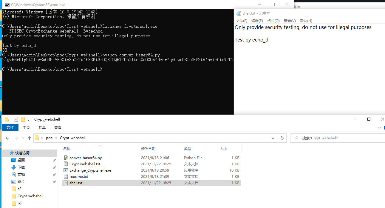The width and height of the screenshot is (385, 208).
Task: Click EDISEC CryptExchange_webshell banner line in cmd
Action: coord(52,31)
